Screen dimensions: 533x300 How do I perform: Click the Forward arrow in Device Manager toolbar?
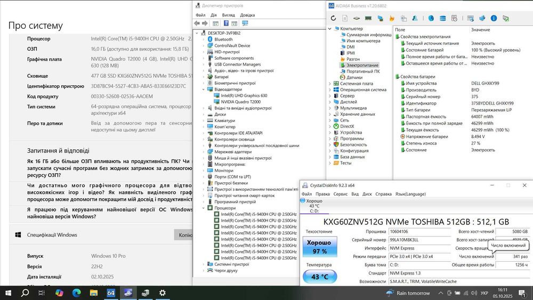[x=205, y=23]
